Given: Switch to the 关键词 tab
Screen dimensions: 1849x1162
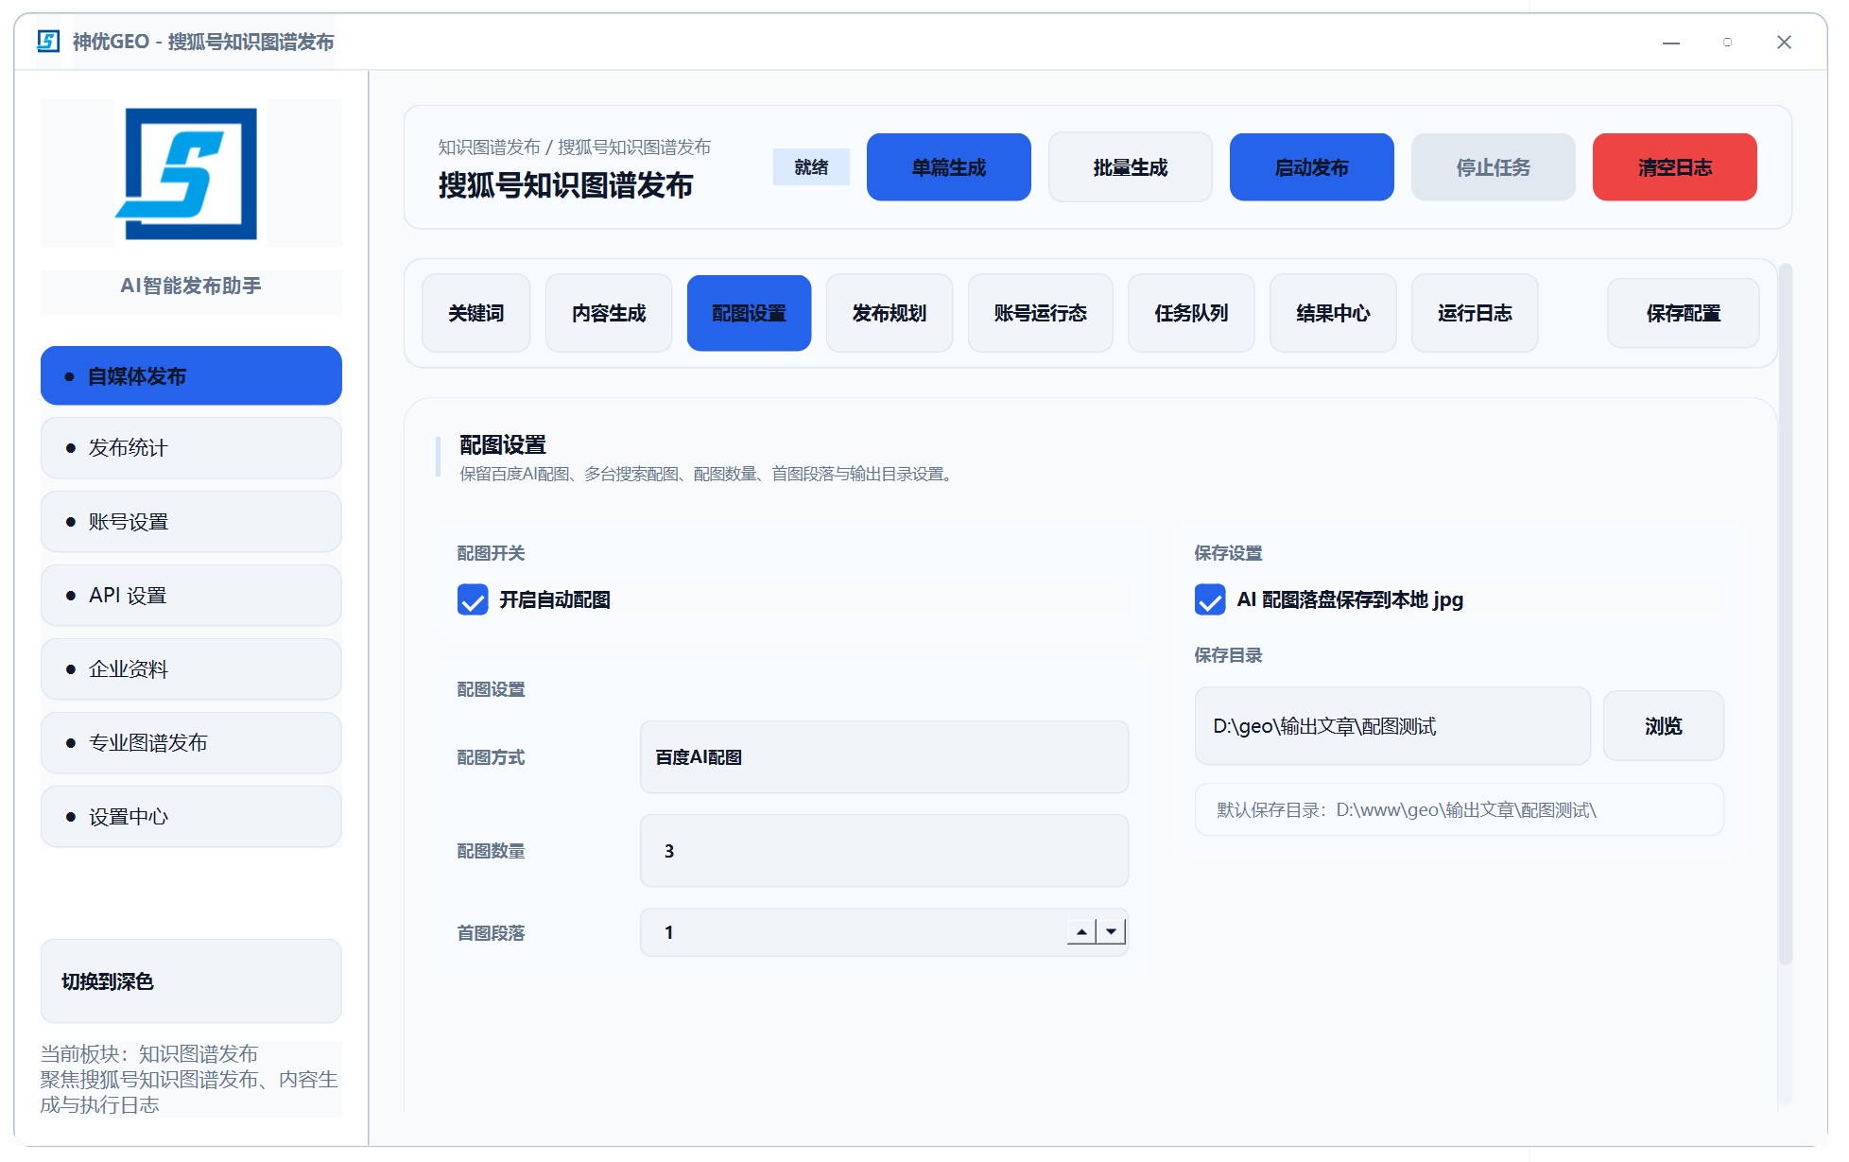Looking at the screenshot, I should pos(475,313).
